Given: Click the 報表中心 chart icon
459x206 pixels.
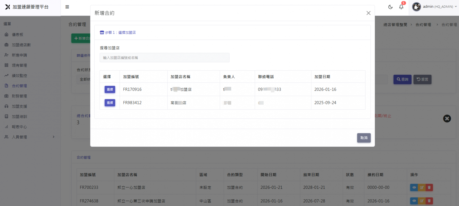Looking at the screenshot, I should pos(6,127).
